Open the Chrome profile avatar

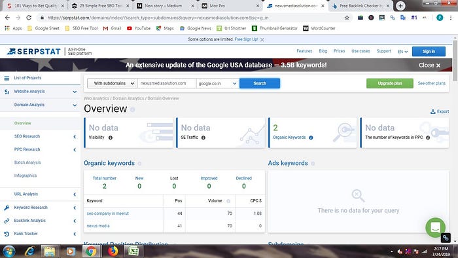point(440,18)
